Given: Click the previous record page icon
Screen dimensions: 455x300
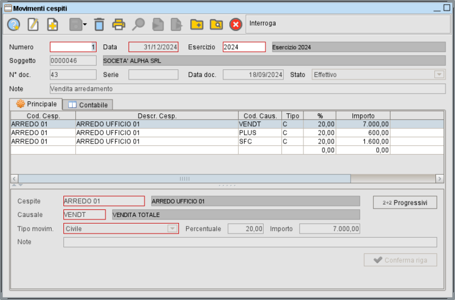Looking at the screenshot, I should tap(158, 24).
